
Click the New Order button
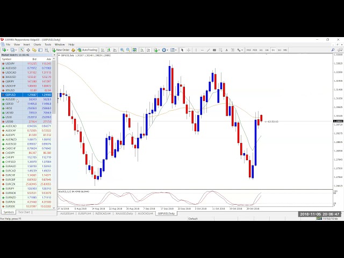(x=62, y=50)
